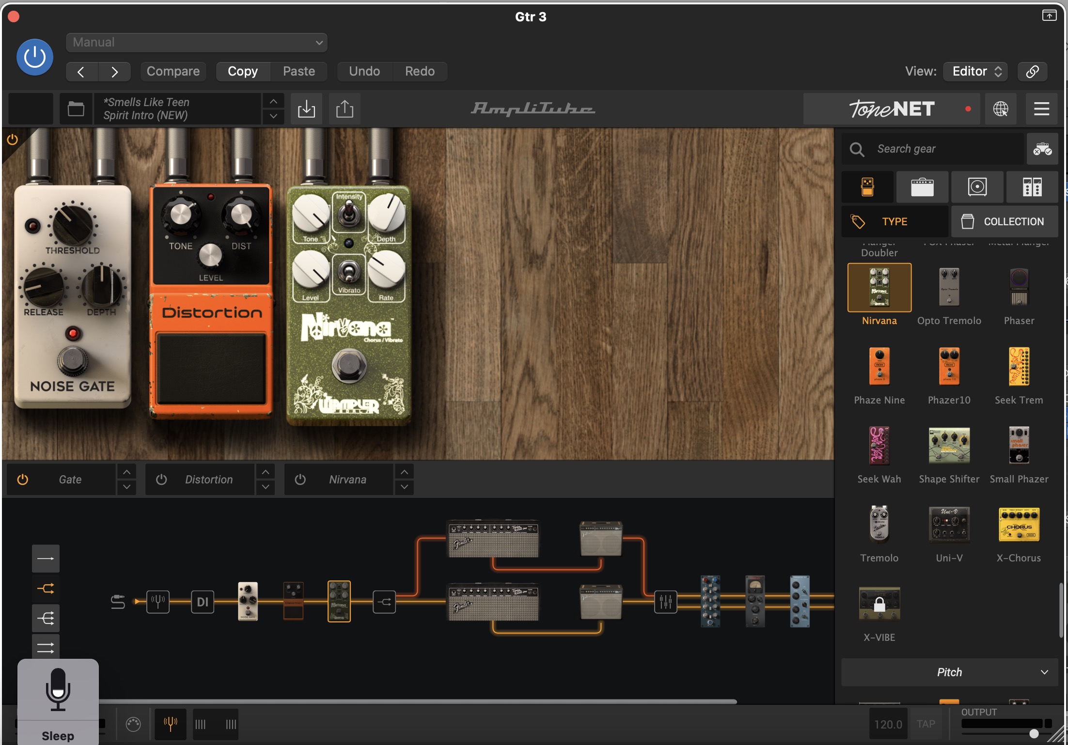Select the locked X-VIBE pedal
The image size is (1068, 745).
pyautogui.click(x=879, y=604)
